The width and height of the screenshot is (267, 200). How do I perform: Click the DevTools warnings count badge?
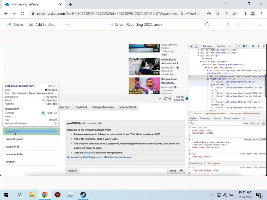click(238, 46)
